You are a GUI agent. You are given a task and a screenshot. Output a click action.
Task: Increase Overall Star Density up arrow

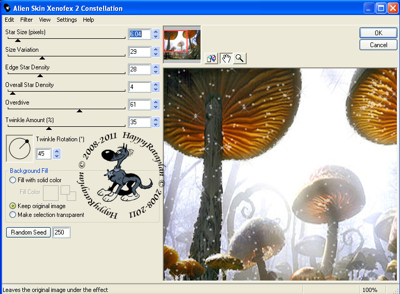tap(155, 84)
